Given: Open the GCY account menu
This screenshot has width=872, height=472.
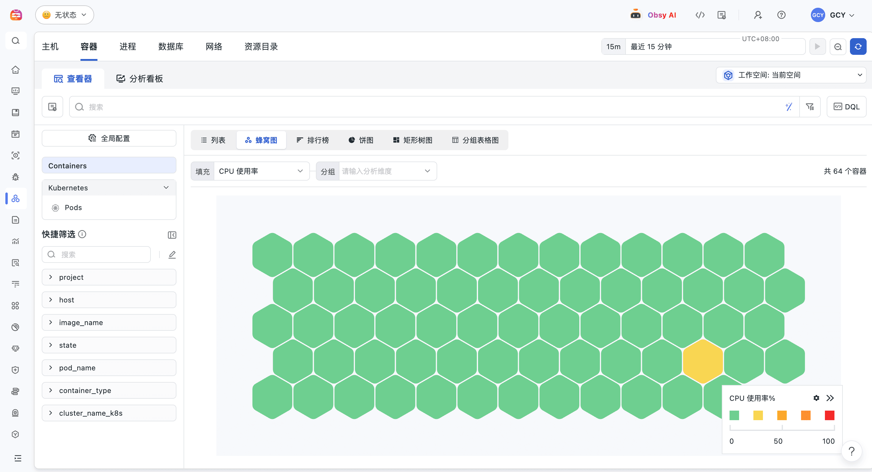Looking at the screenshot, I should coord(833,15).
